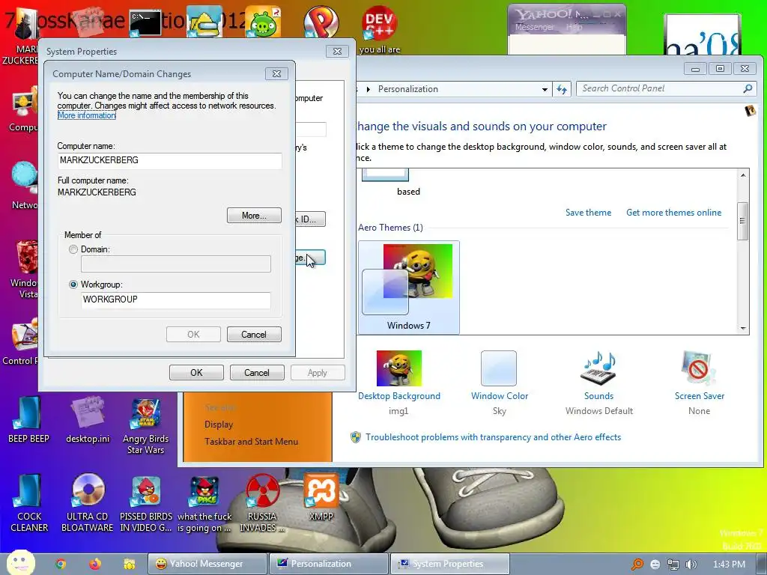The width and height of the screenshot is (767, 575).
Task: Open the Personalization address bar dropdown
Action: [545, 90]
